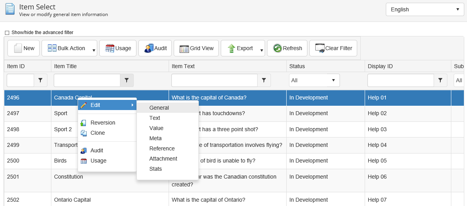The height and width of the screenshot is (206, 467).
Task: Toggle the Show/hide advanced filter checkbox
Action: coord(7,33)
